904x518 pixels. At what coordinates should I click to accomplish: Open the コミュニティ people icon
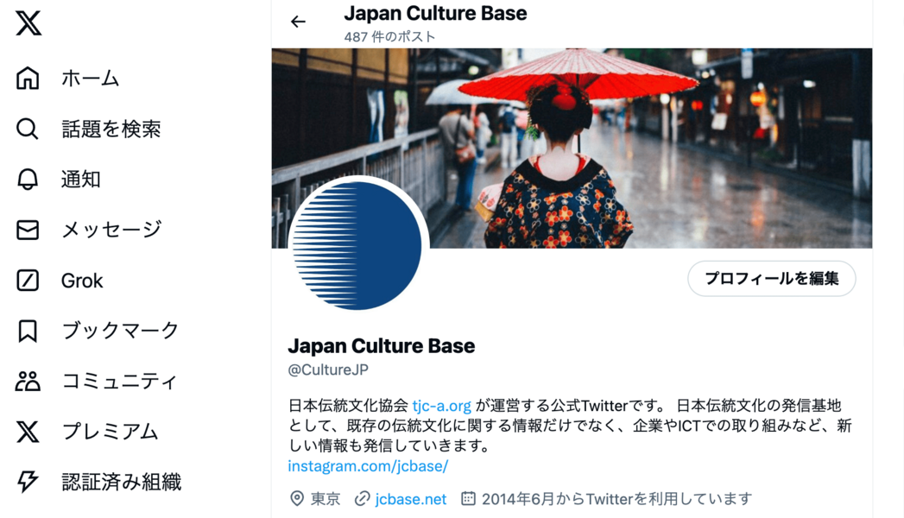(x=28, y=382)
